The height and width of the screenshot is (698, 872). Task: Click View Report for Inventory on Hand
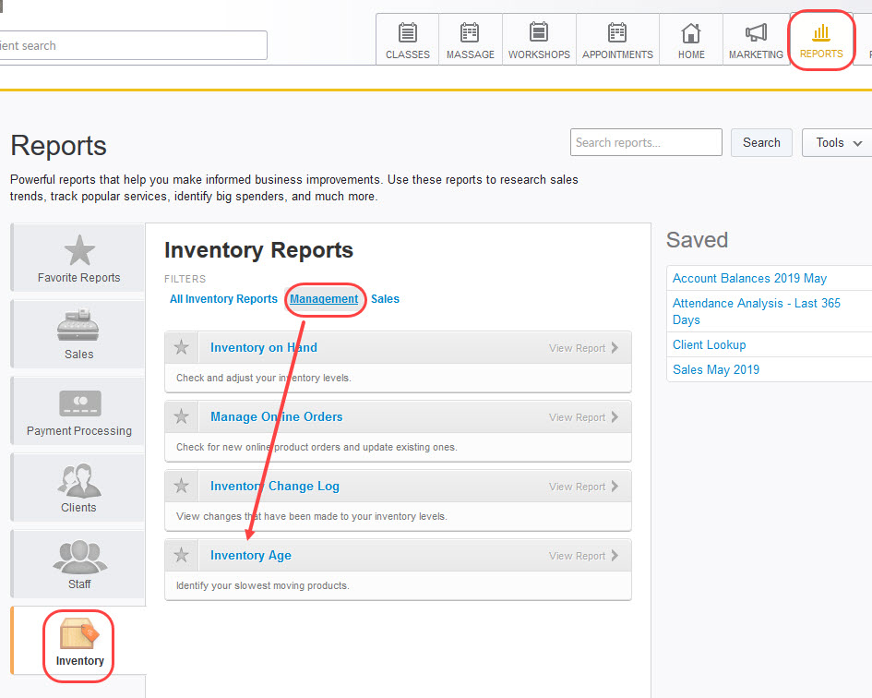click(x=583, y=348)
